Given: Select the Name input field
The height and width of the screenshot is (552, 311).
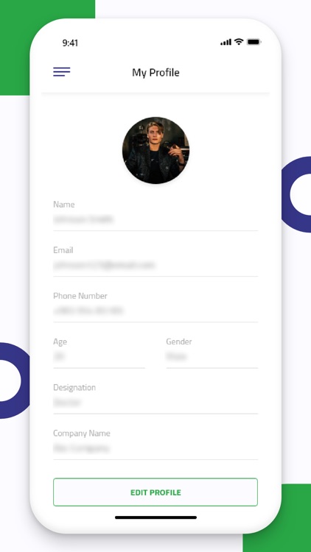Looking at the screenshot, I should coord(155,216).
